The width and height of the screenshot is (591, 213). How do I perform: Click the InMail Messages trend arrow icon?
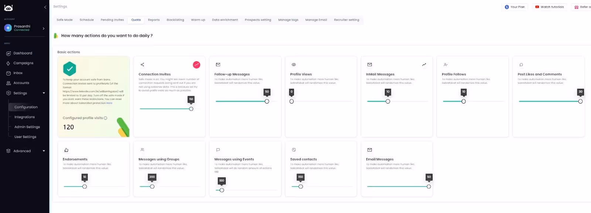pyautogui.click(x=424, y=64)
